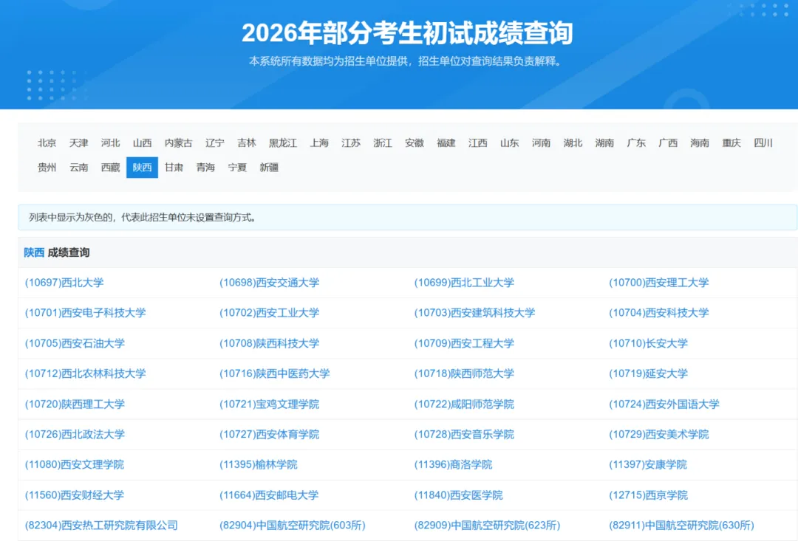Open (10702)西安工业大学 link
Viewport: 798px width, 541px height.
click(x=269, y=313)
